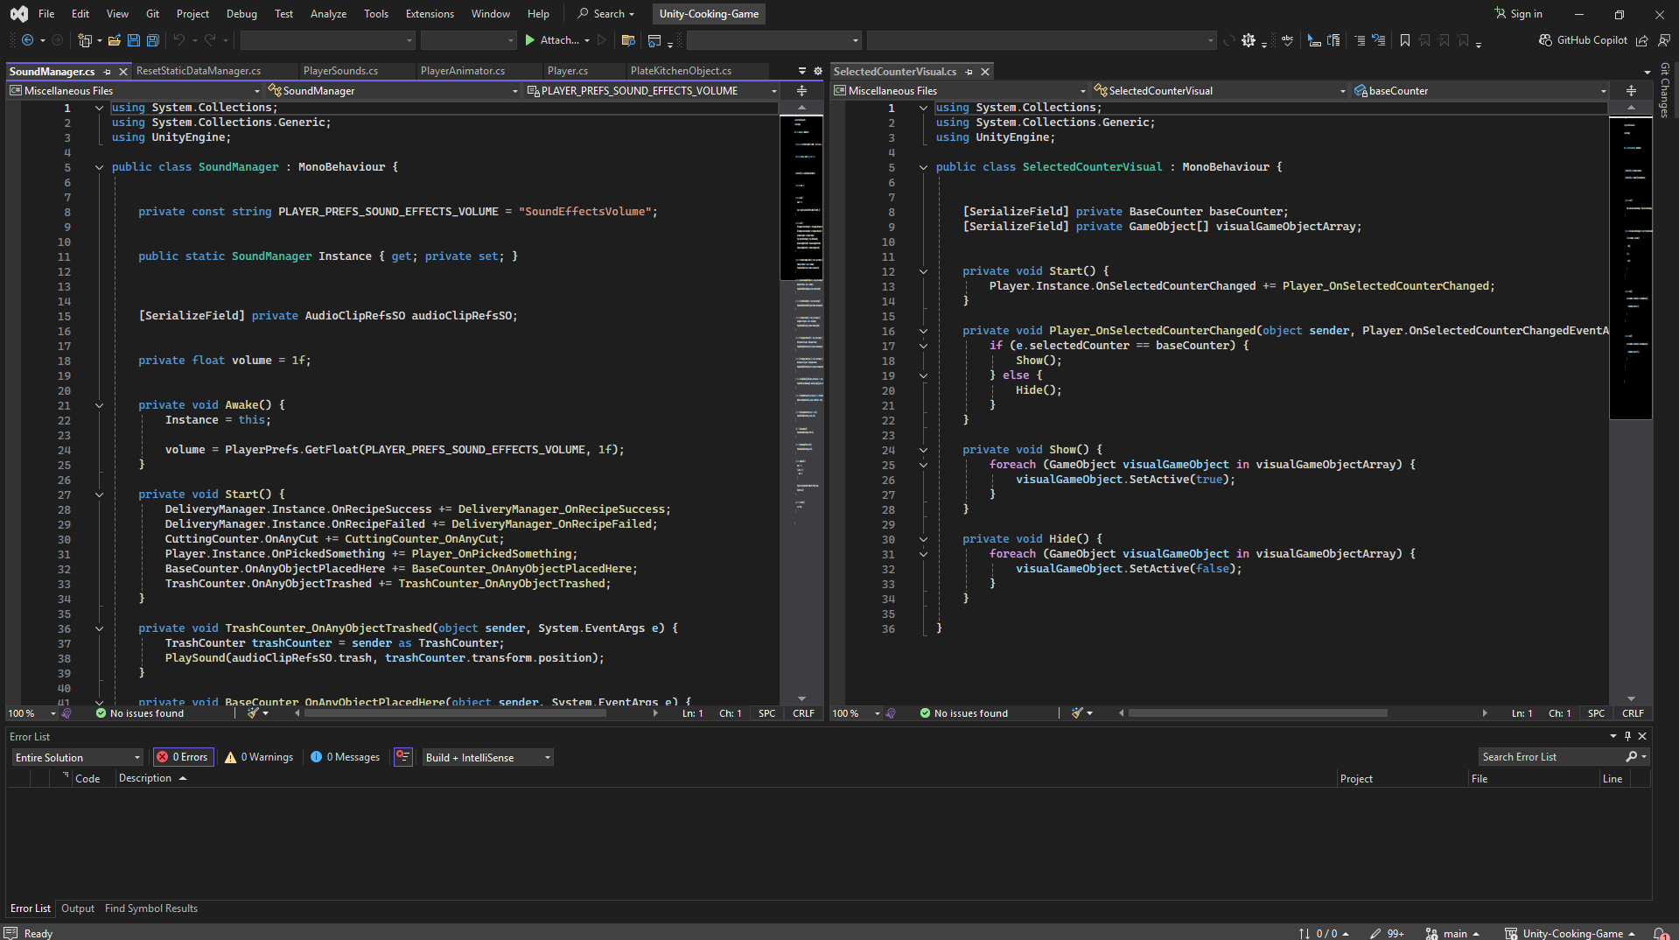Toggle the 0 Warnings filter

[x=259, y=757]
